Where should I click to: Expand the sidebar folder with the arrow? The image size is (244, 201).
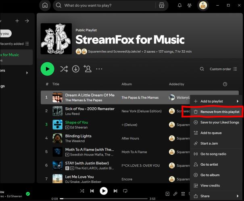(x=27, y=73)
